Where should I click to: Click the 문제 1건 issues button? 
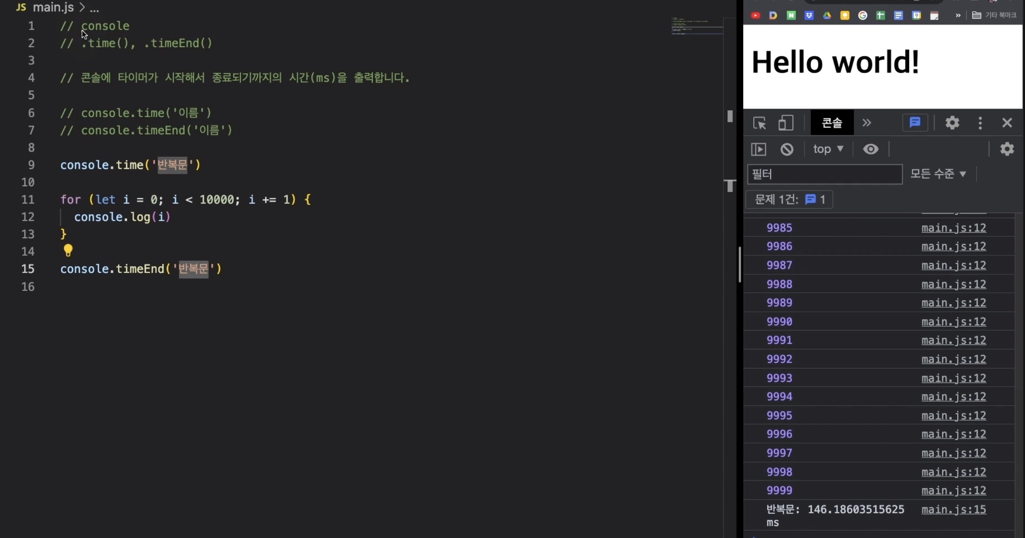click(x=789, y=200)
